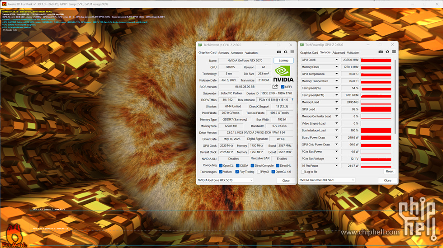This screenshot has width=443, height=248.
Task: Click the Memory Type value GDDR7 (Samsung)
Action: point(235,119)
